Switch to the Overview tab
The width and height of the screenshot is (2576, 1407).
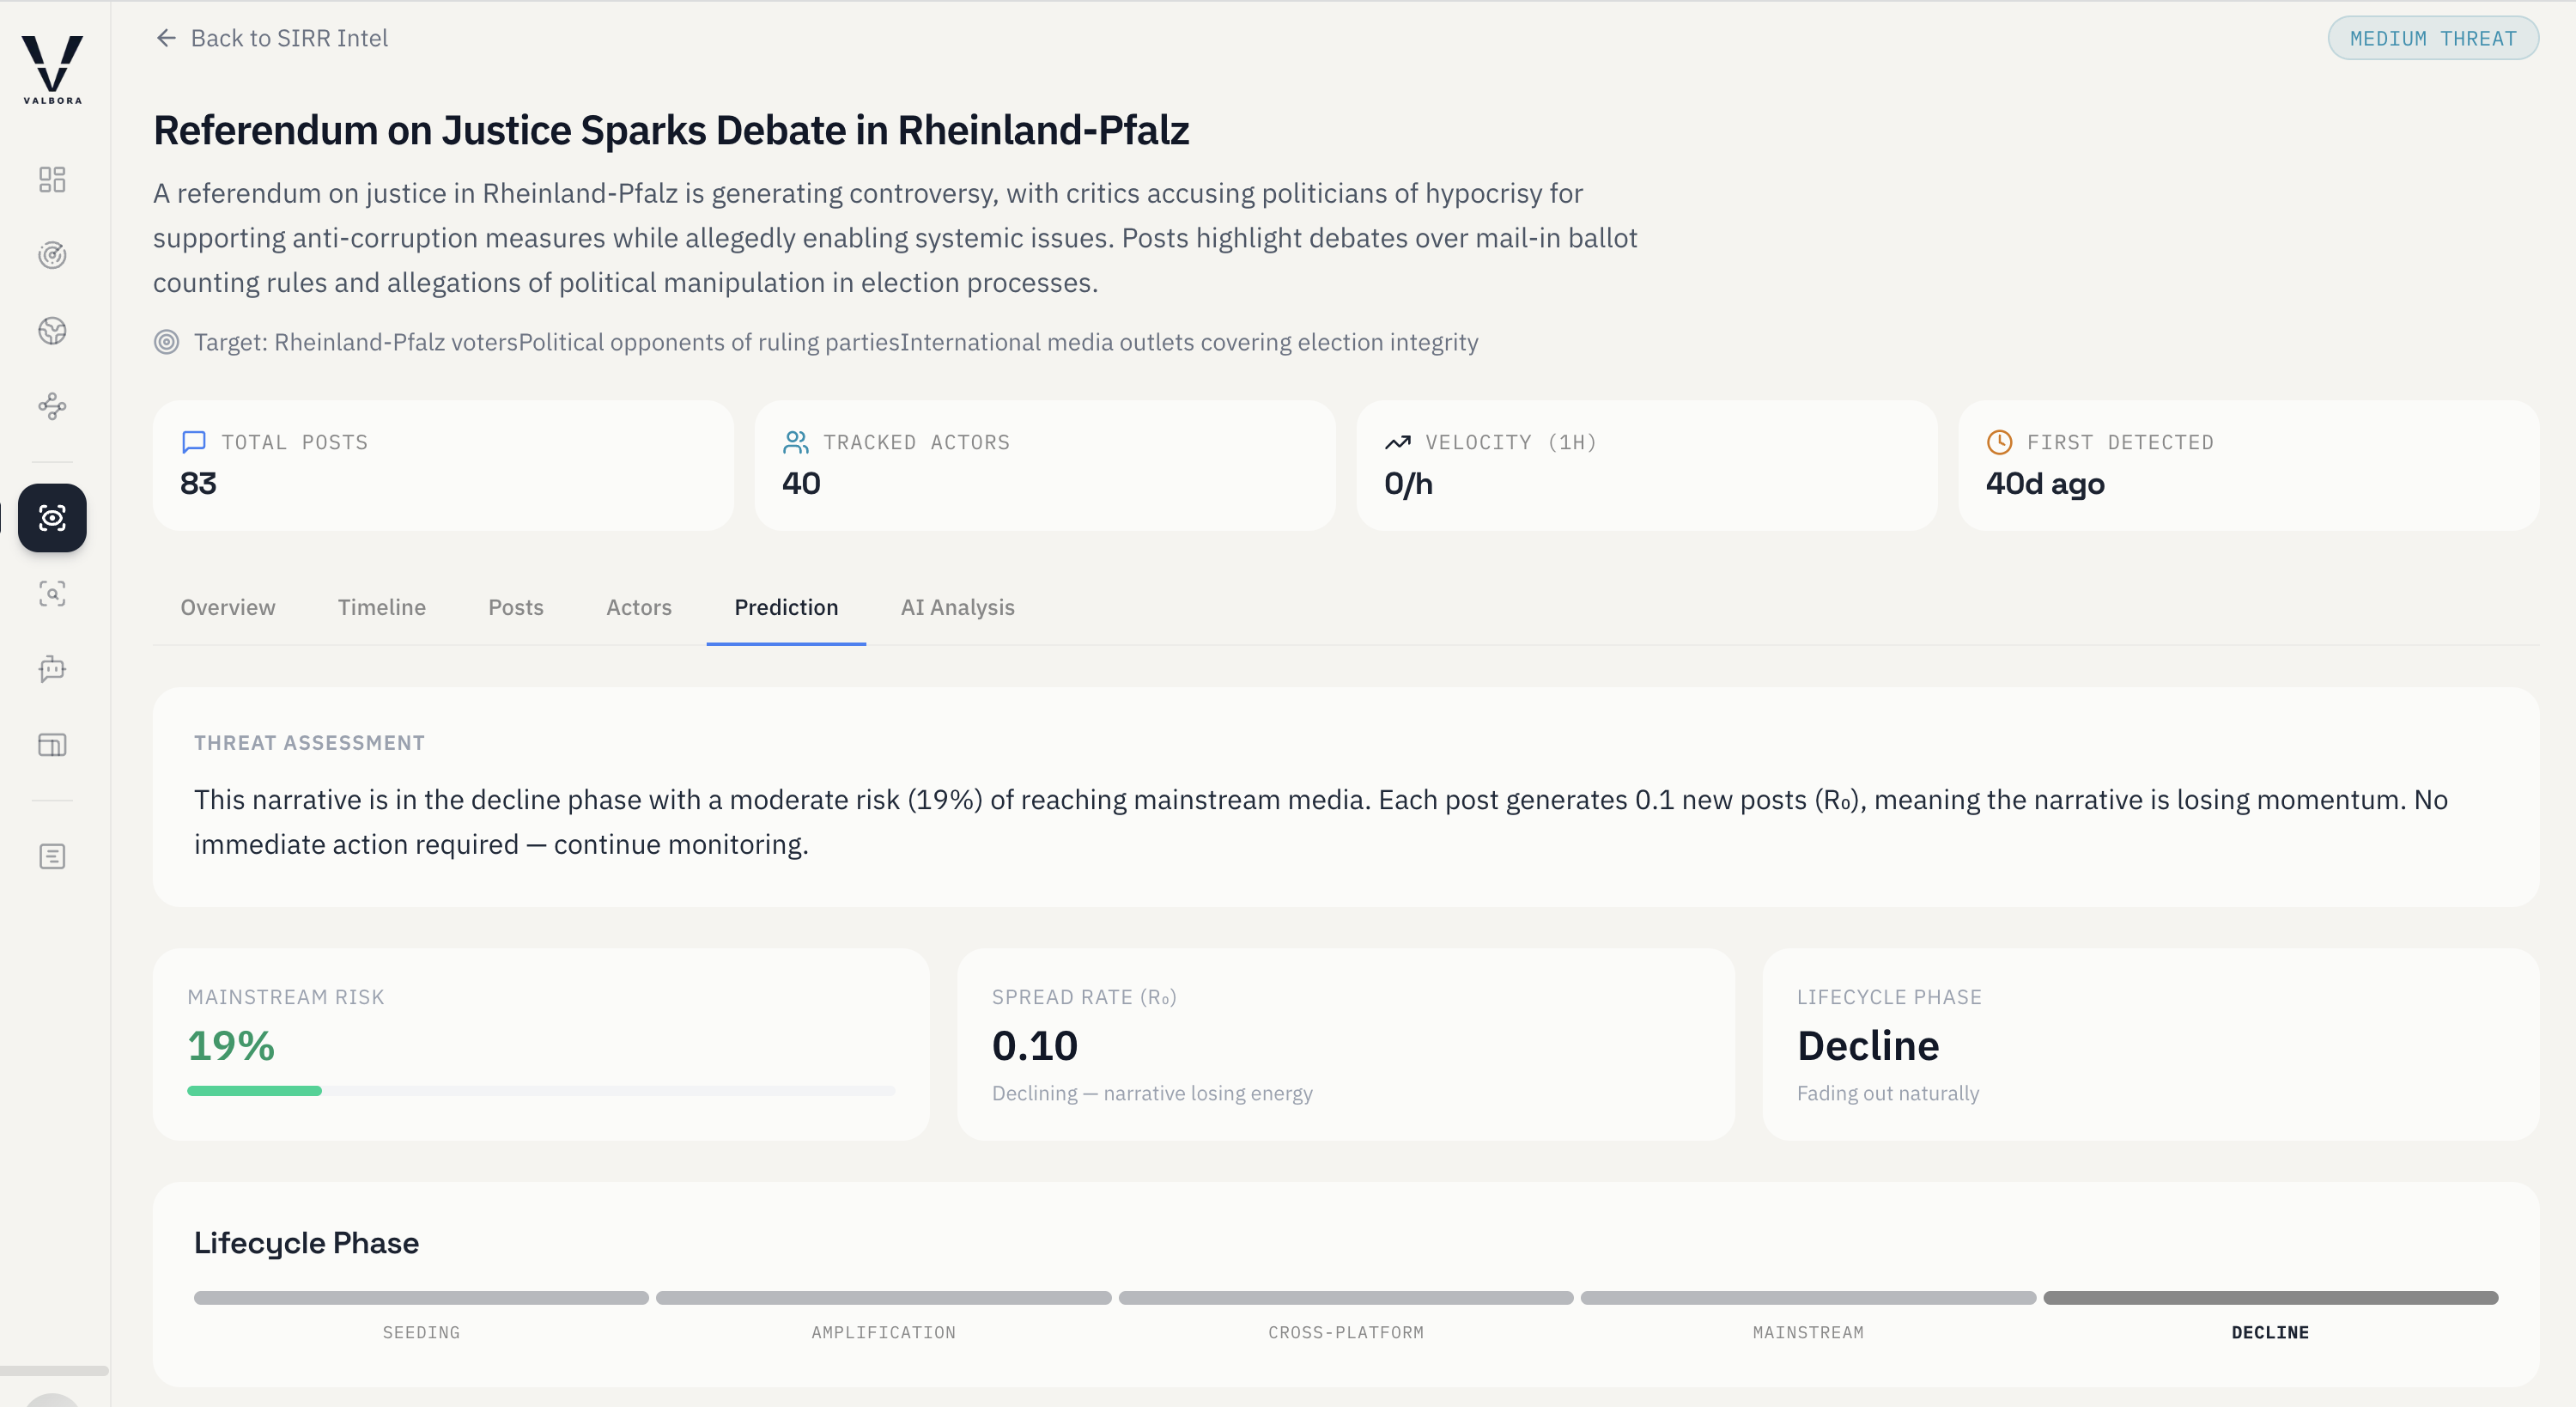[227, 607]
